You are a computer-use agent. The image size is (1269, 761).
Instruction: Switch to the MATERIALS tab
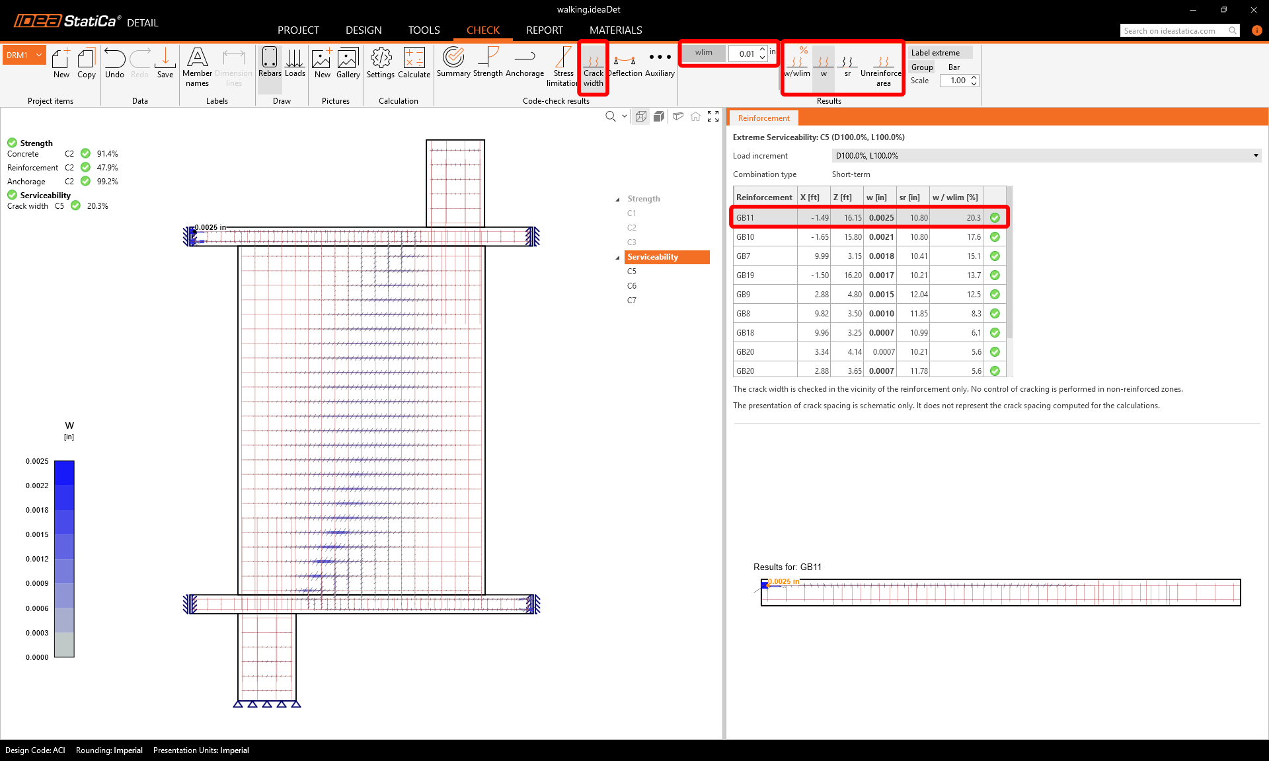click(x=615, y=30)
